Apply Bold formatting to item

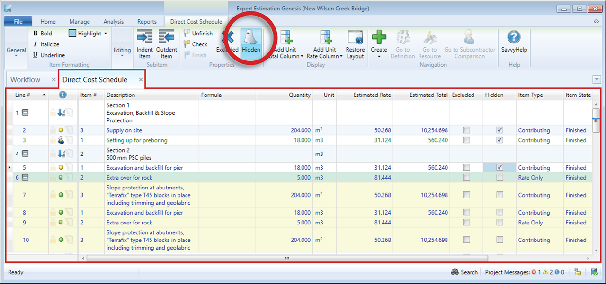click(43, 34)
